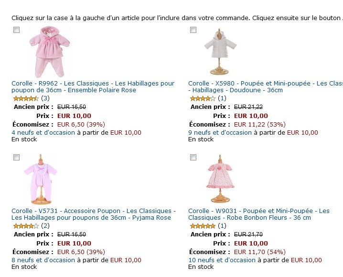Tick the Doudoune jacket item checkbox
This screenshot has width=343, height=277.
(193, 30)
